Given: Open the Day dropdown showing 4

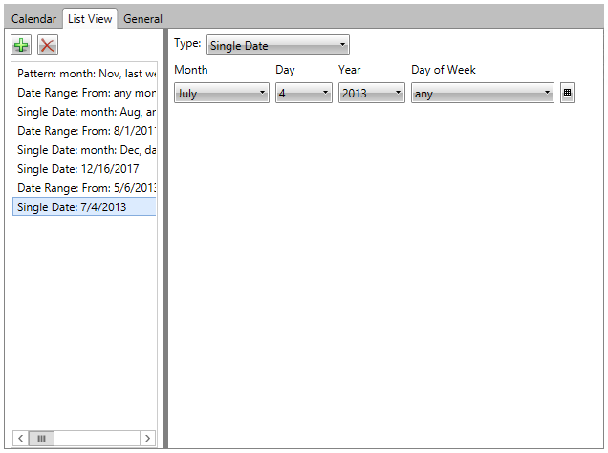Looking at the screenshot, I should coord(303,94).
